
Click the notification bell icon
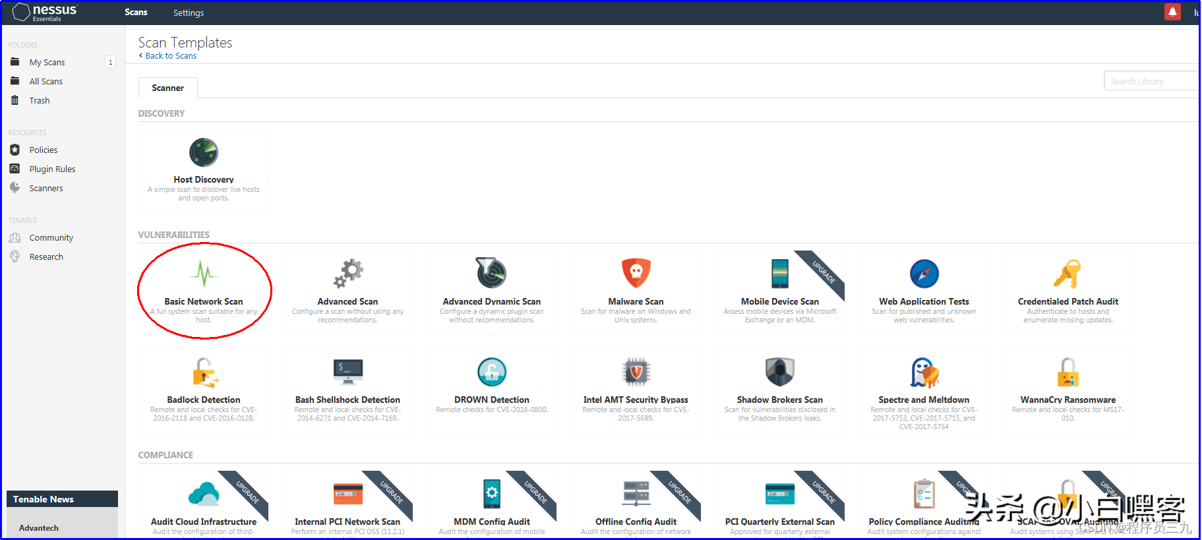tap(1172, 12)
